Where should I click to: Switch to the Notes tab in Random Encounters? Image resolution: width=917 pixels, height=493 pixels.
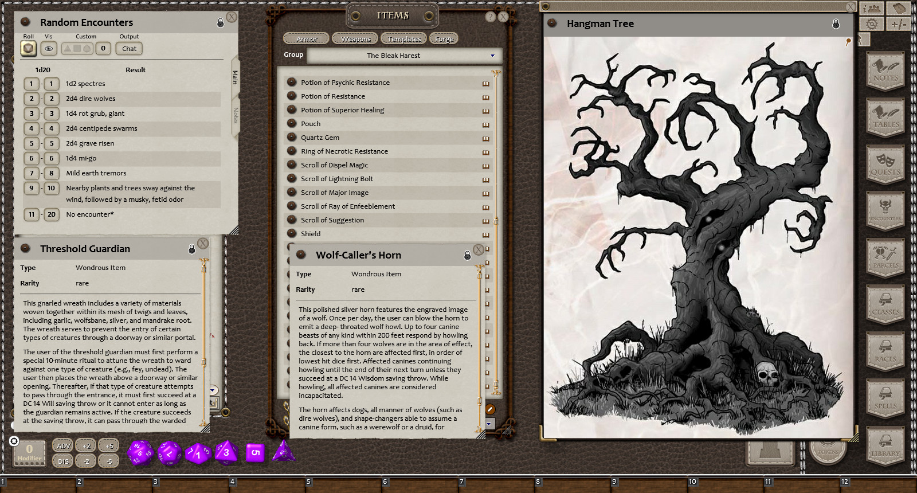(235, 116)
